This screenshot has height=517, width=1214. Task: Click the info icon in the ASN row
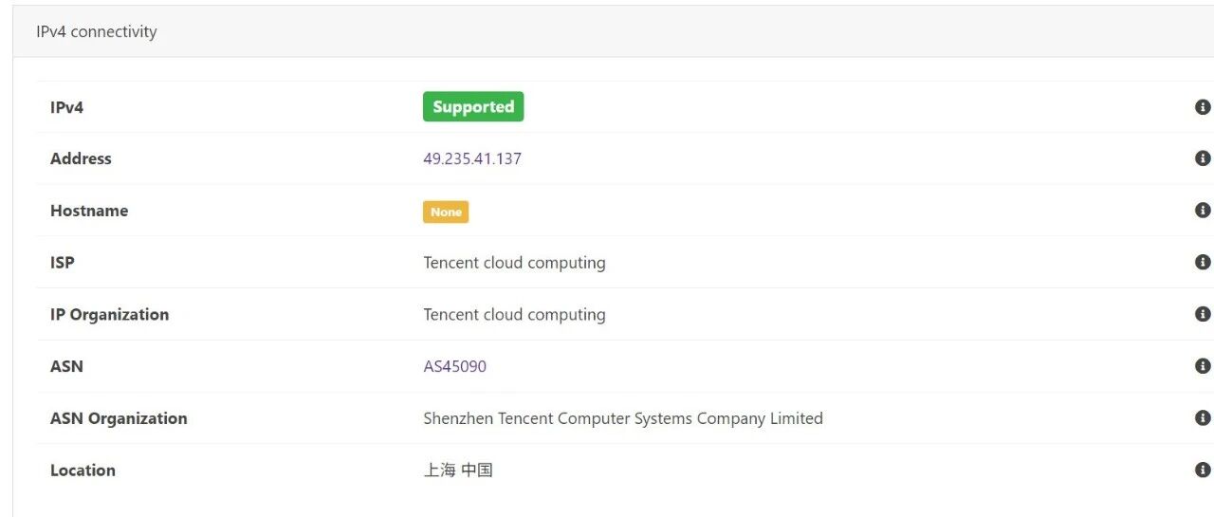1203,366
